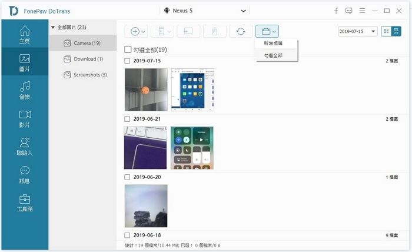Viewport: 412px width, 252px height.
Task: Open the feedback chat icon
Action: point(348,11)
